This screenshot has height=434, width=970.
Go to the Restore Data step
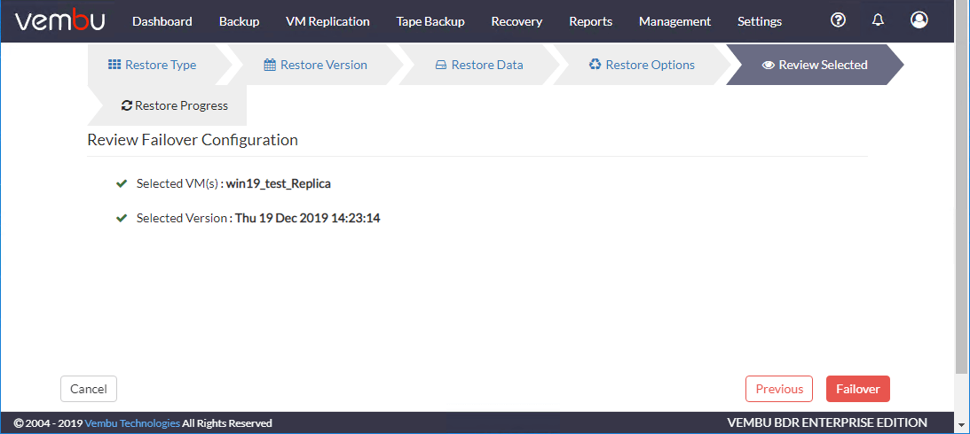[x=479, y=65]
